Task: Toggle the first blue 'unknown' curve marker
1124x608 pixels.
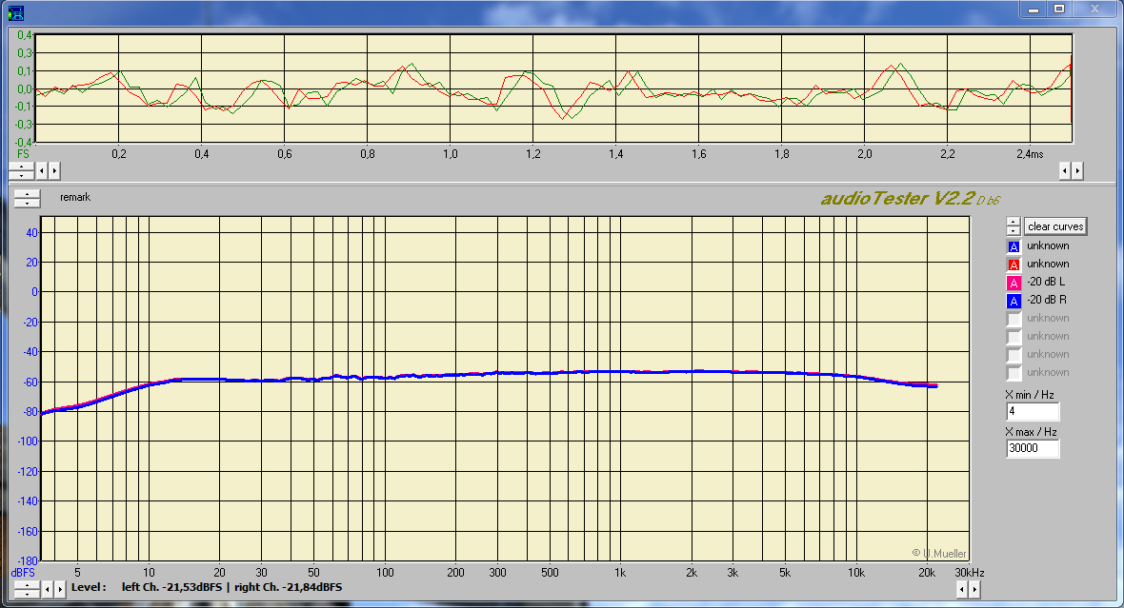Action: [1014, 246]
